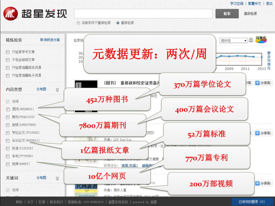This screenshot has width=275, height=206.
Task: Click the 2009 label on the chart axis
Action: pyautogui.click(x=229, y=69)
